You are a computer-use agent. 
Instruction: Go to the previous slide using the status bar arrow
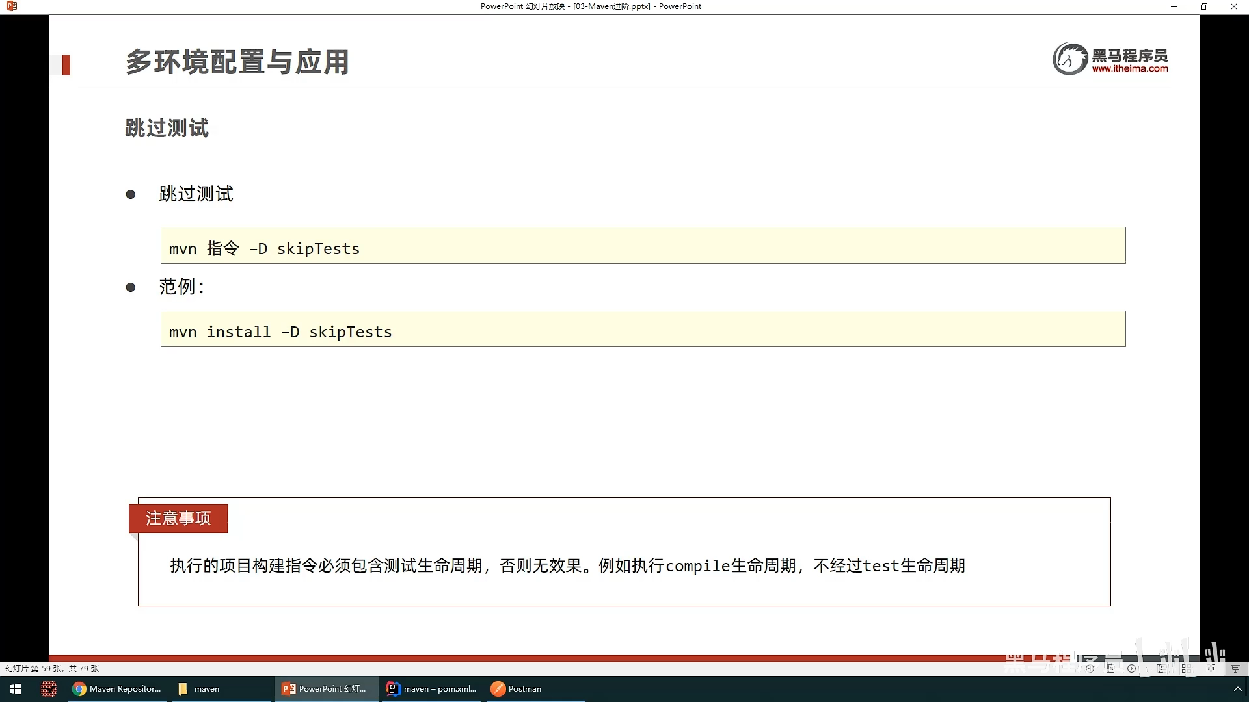pyautogui.click(x=1090, y=668)
